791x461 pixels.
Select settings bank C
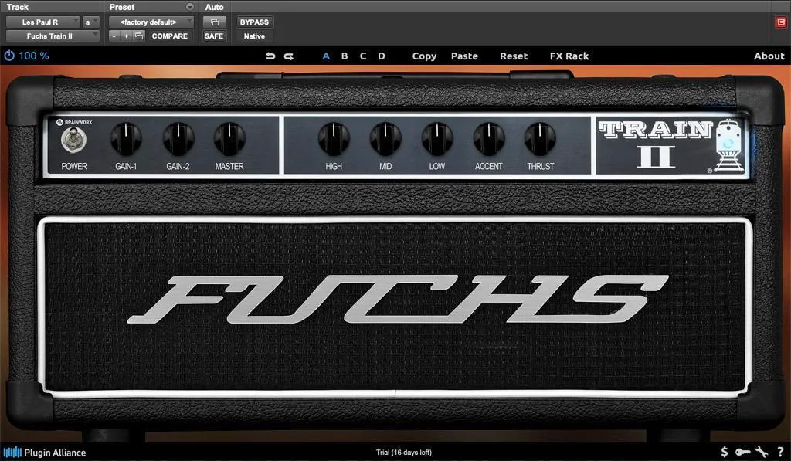[363, 56]
